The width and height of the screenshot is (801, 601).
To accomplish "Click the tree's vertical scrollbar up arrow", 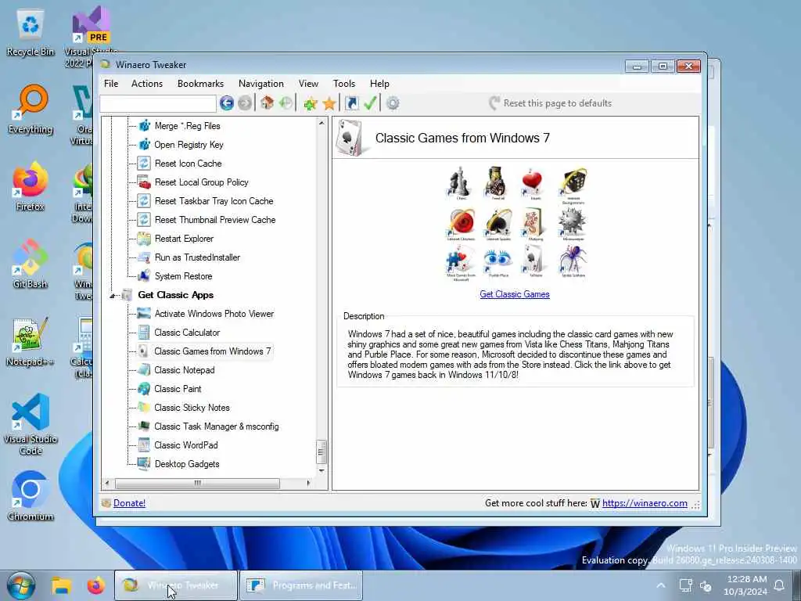I will coord(321,123).
